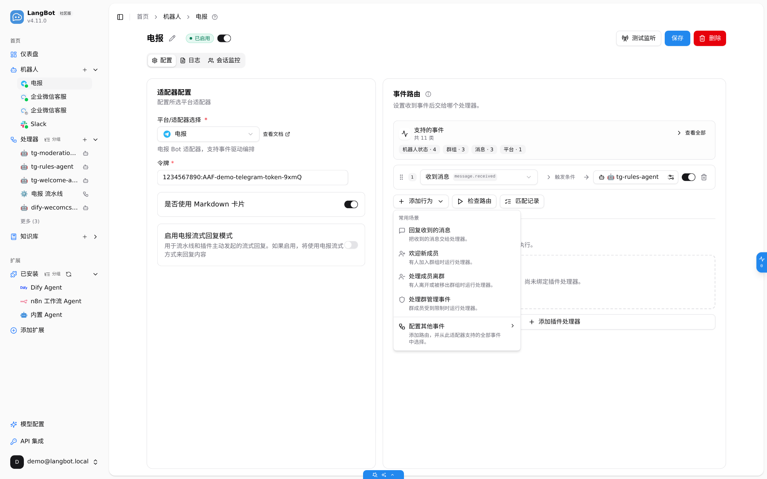This screenshot has width=767, height=479.
Task: Add a new robot with plus icon
Action: pos(85,70)
